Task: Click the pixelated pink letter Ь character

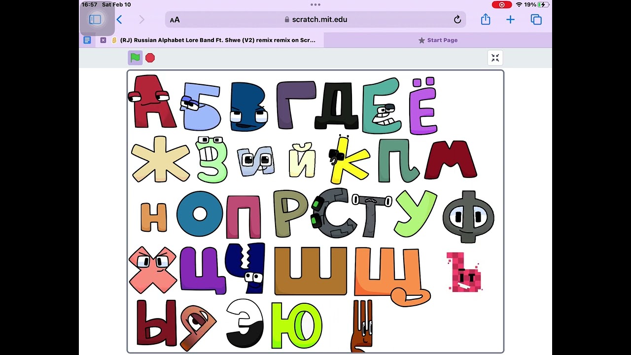Action: coord(464,272)
